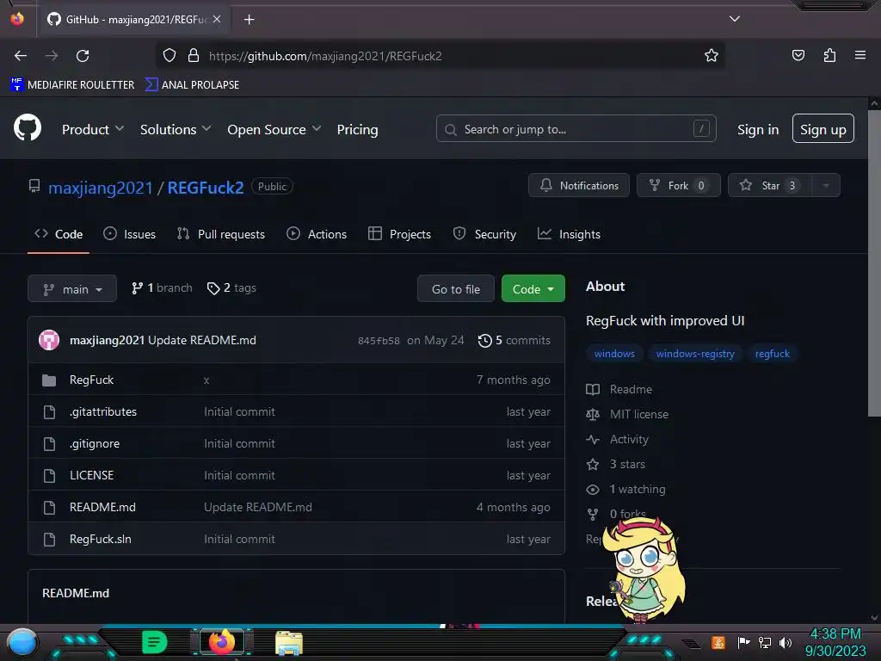
Task: Switch to the Actions tab
Action: [317, 234]
